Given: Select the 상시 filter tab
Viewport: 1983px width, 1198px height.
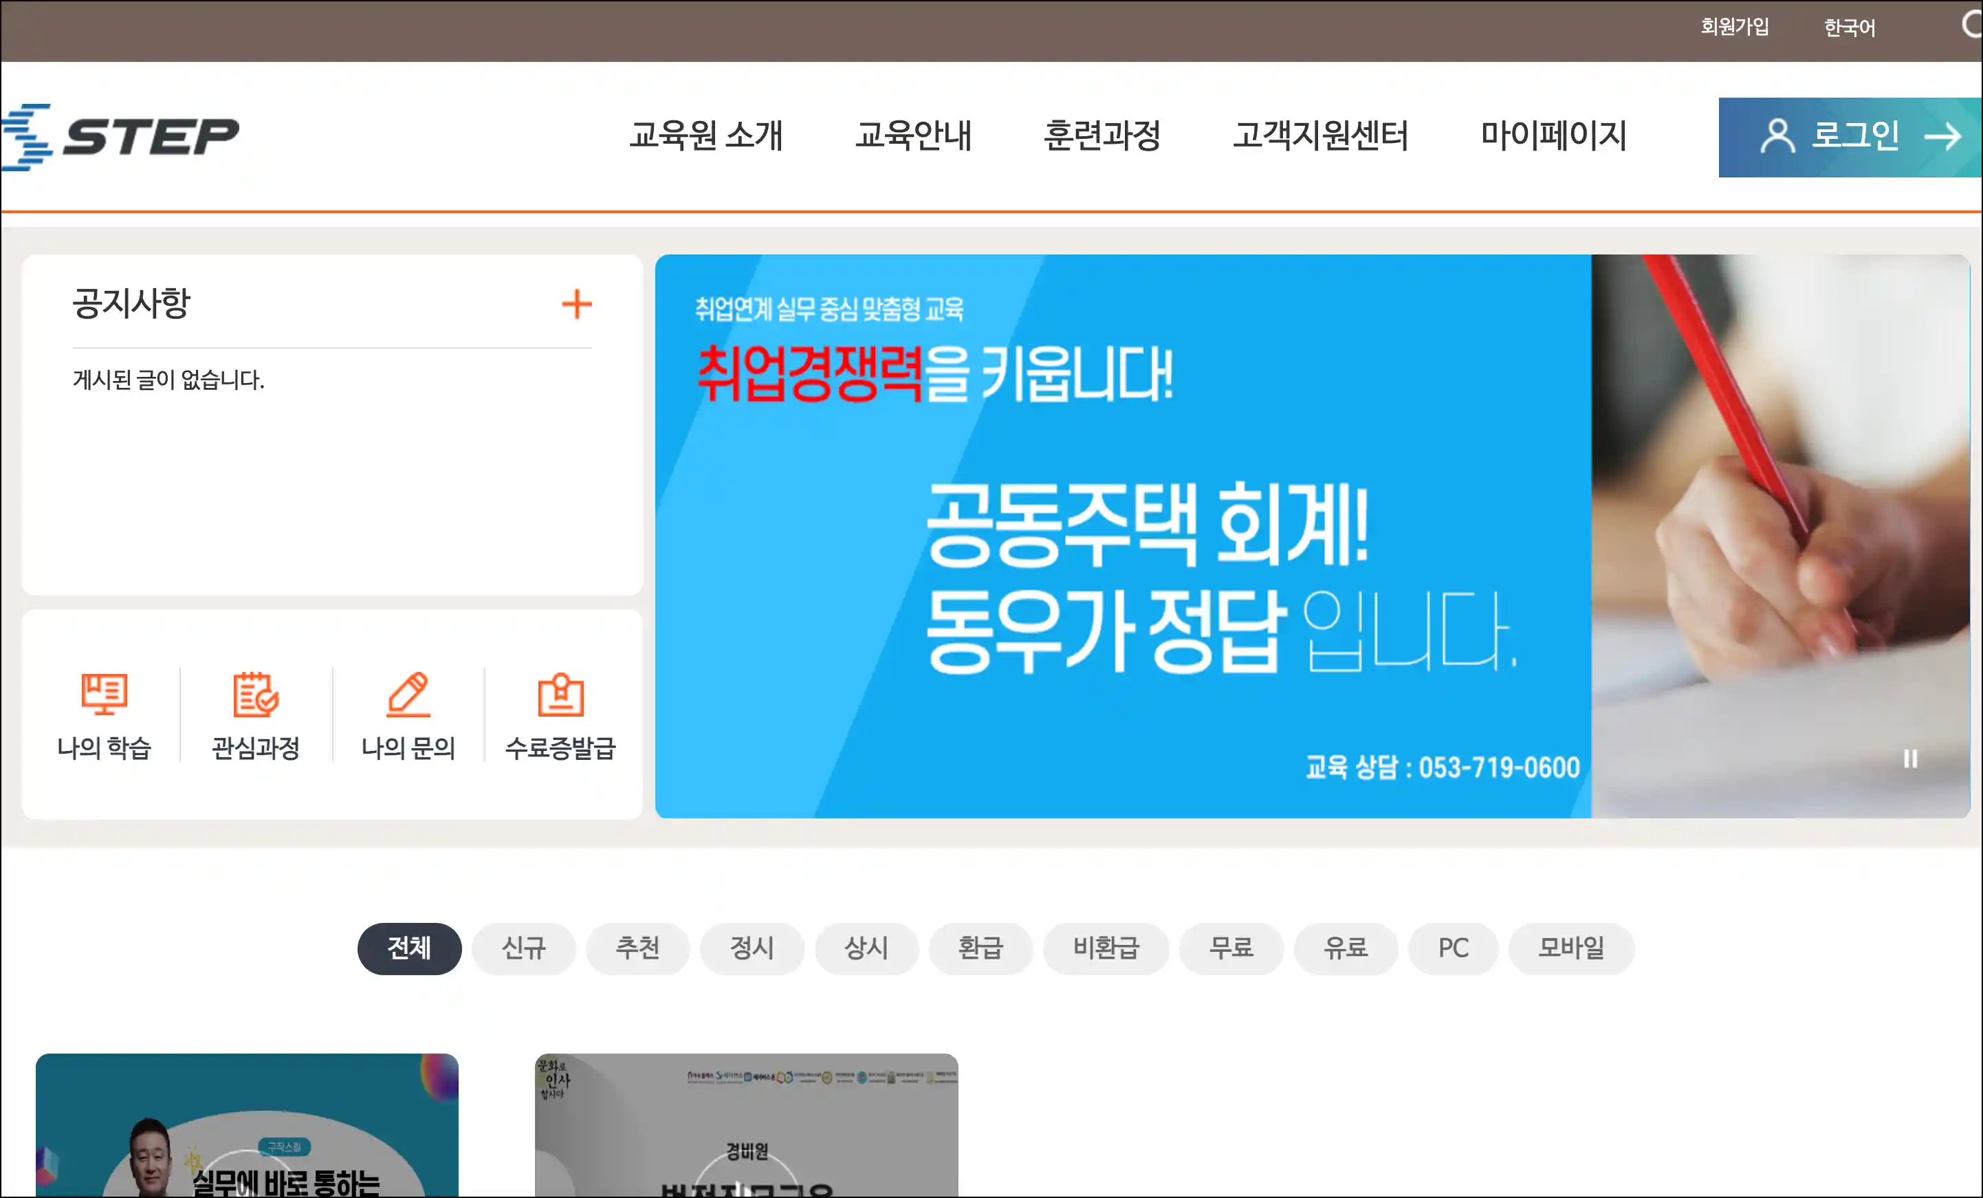Looking at the screenshot, I should tap(866, 948).
